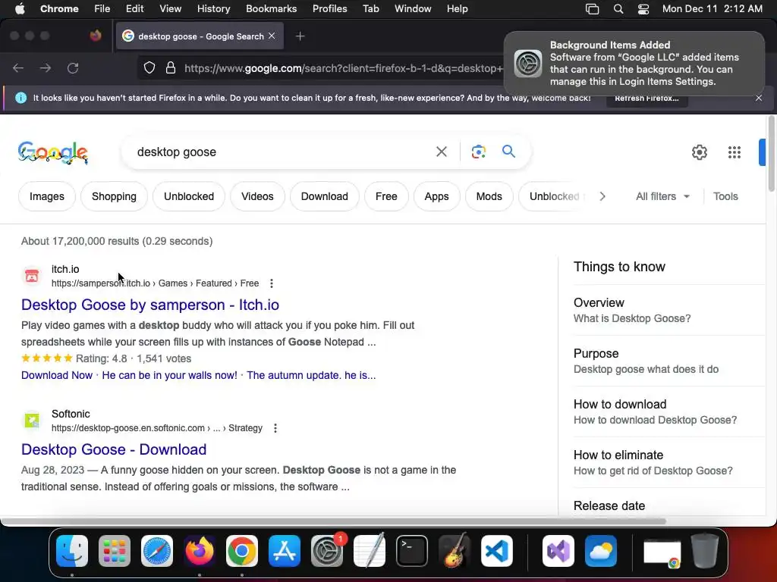Viewport: 777px width, 582px height.
Task: Click the shield tracking protection icon
Action: tap(149, 67)
